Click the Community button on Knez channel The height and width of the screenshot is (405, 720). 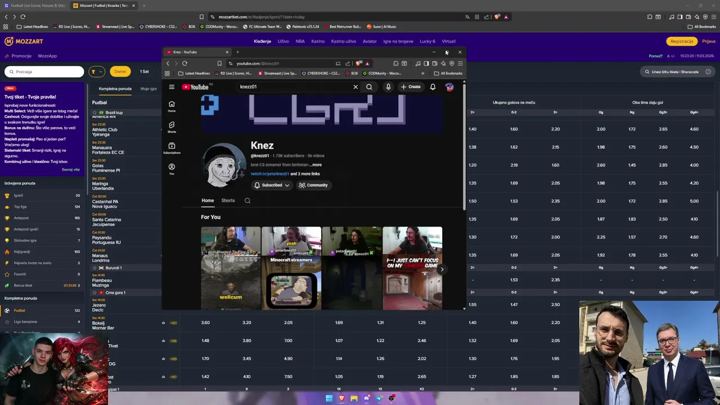tap(313, 185)
